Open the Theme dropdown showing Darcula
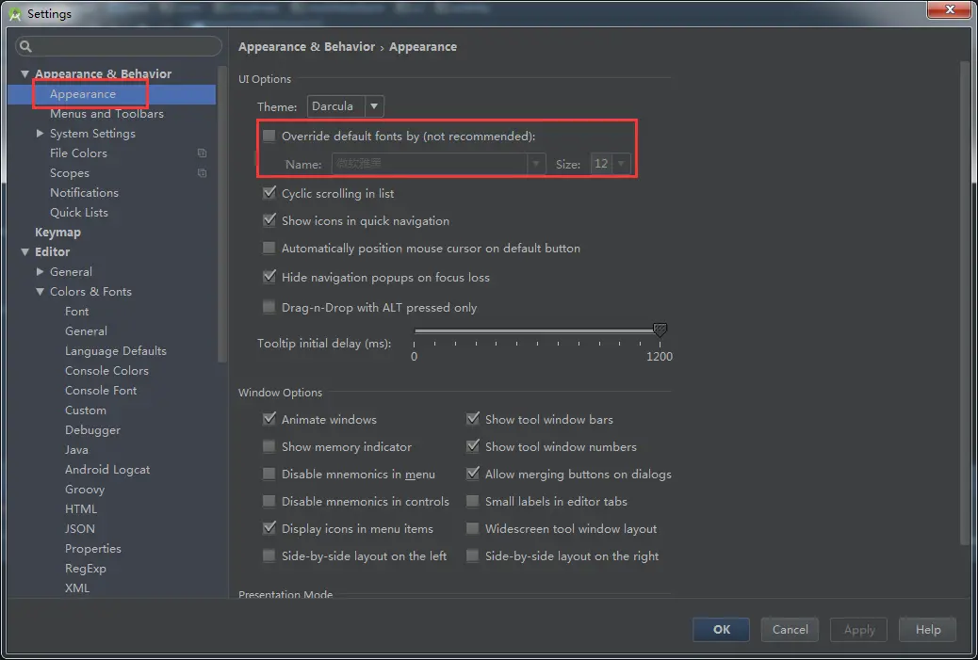 click(x=345, y=106)
